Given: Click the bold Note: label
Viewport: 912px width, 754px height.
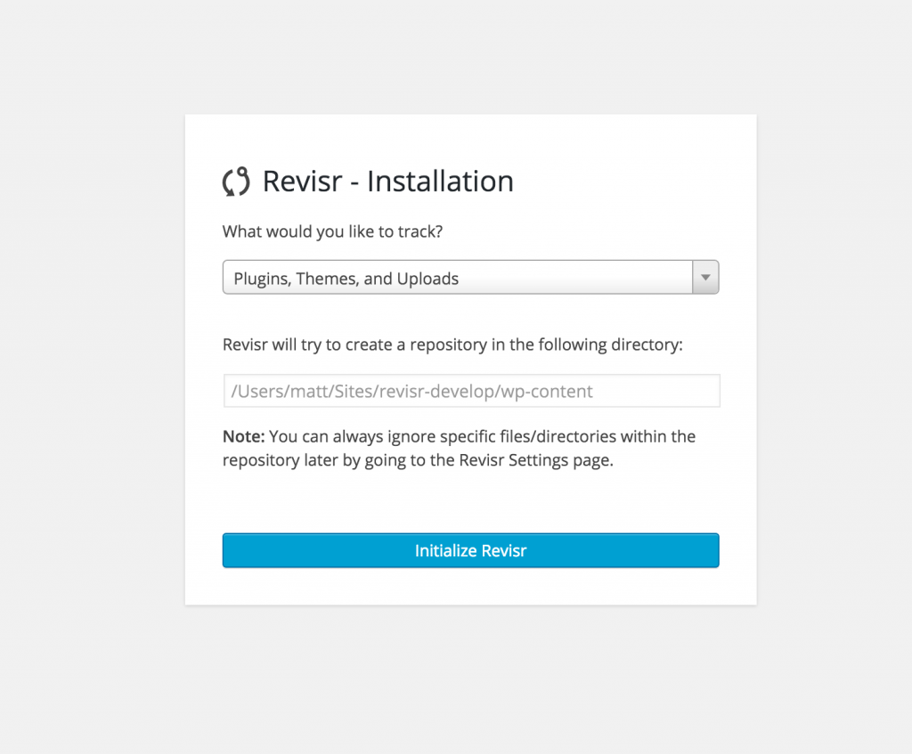Looking at the screenshot, I should pyautogui.click(x=244, y=436).
